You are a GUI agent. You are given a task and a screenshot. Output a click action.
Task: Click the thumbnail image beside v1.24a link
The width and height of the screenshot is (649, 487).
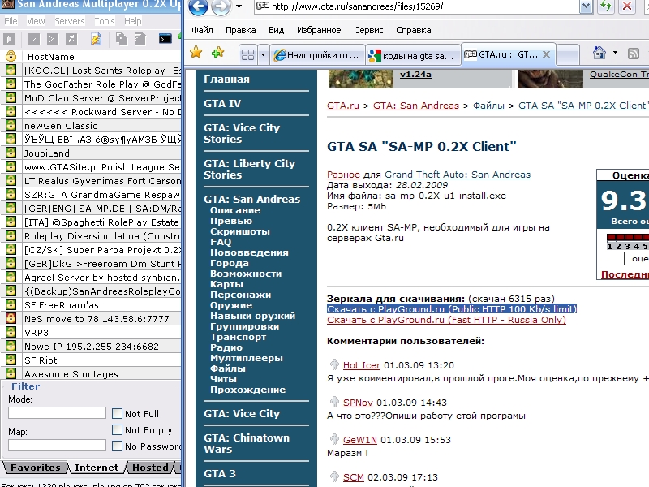pyautogui.click(x=360, y=79)
